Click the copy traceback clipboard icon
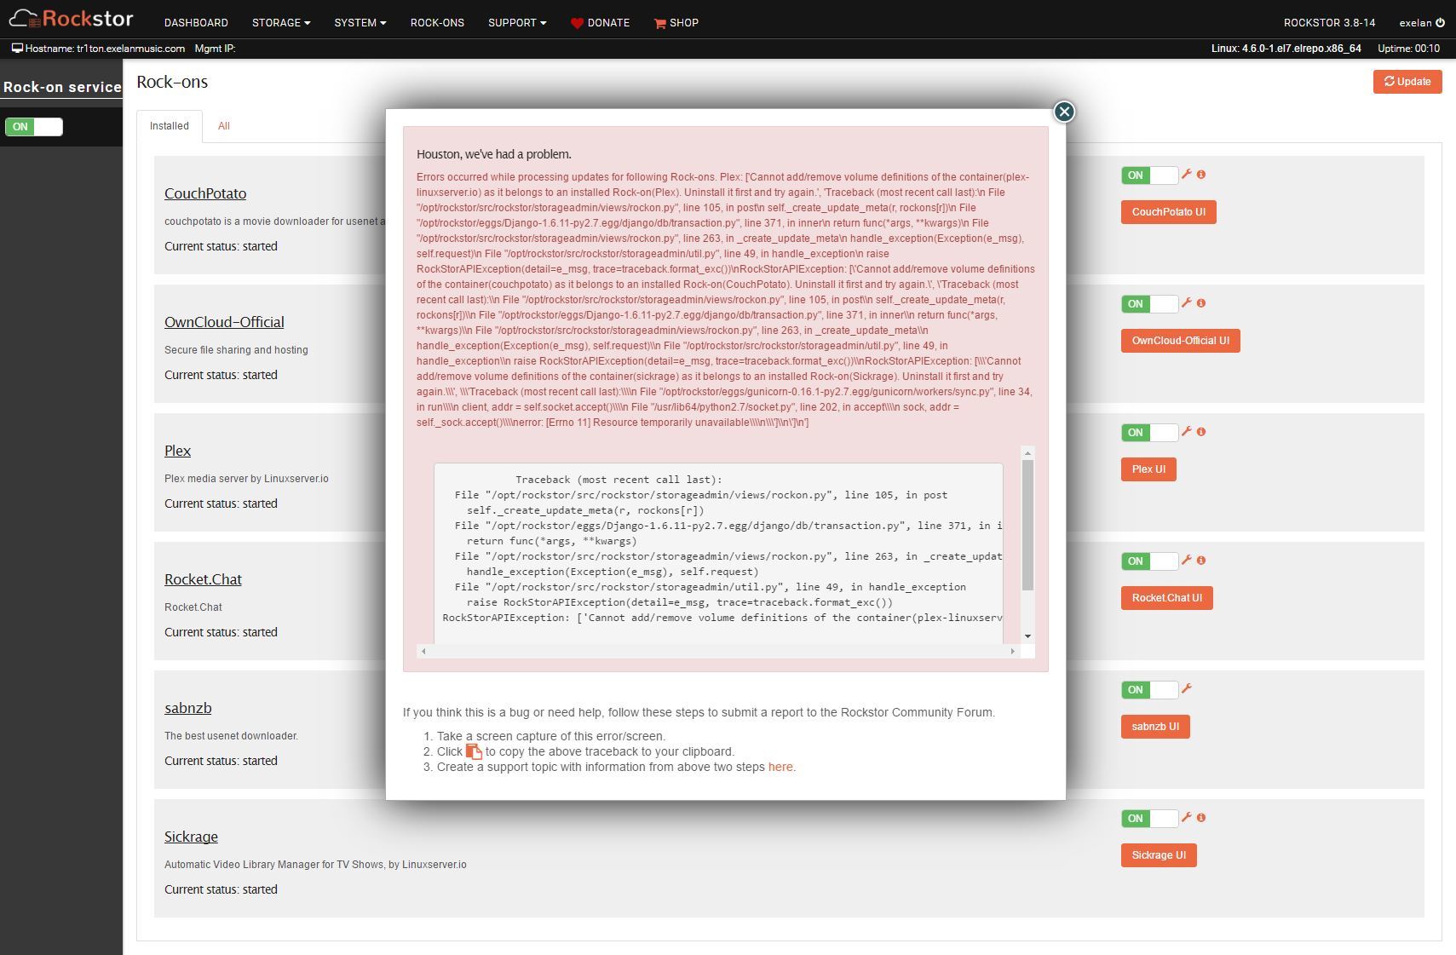 pyautogui.click(x=474, y=751)
